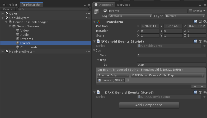Open the Layer dropdown showing Default
This screenshot has height=118, width=207.
point(185,16)
